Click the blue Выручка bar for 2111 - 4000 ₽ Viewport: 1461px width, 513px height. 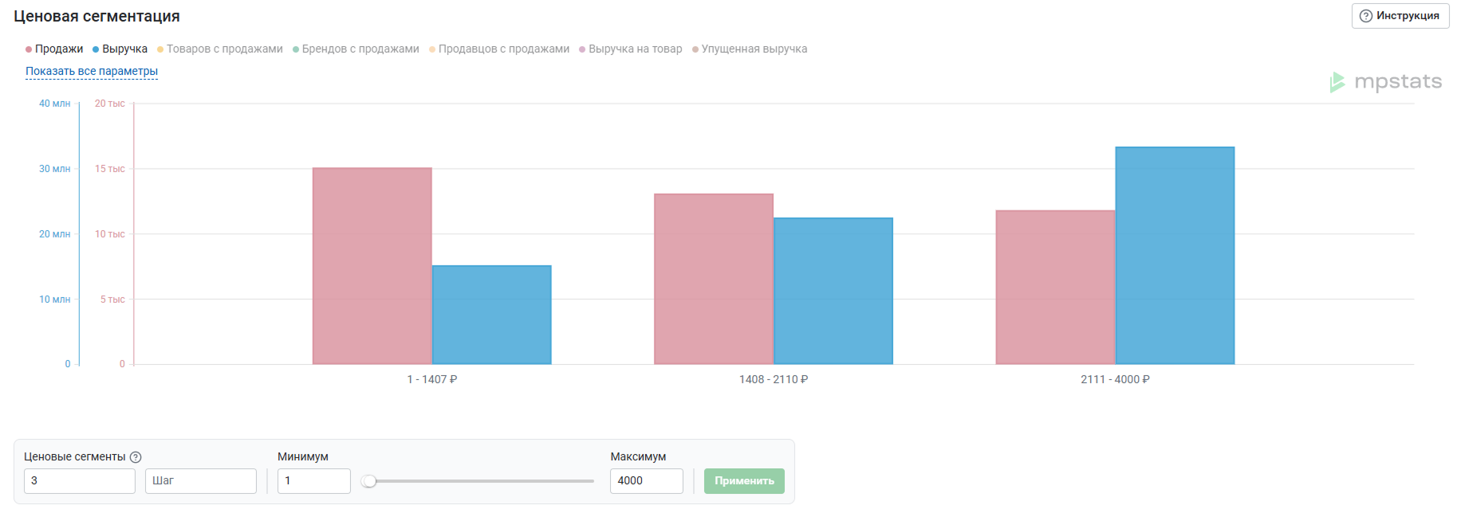(1175, 256)
